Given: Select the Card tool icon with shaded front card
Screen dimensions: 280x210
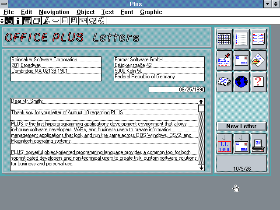Looking at the screenshot, I should [27, 21].
